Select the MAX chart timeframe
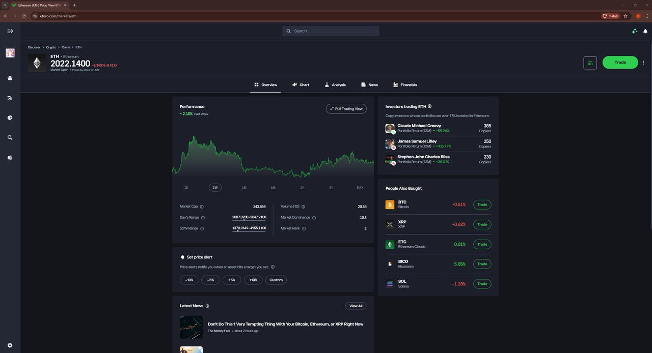This screenshot has height=353, width=652. click(x=360, y=188)
